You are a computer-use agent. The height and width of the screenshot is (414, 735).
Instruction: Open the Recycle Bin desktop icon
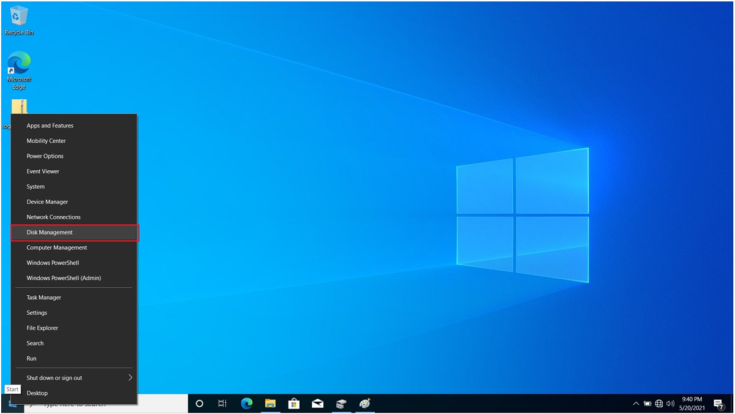coord(18,18)
